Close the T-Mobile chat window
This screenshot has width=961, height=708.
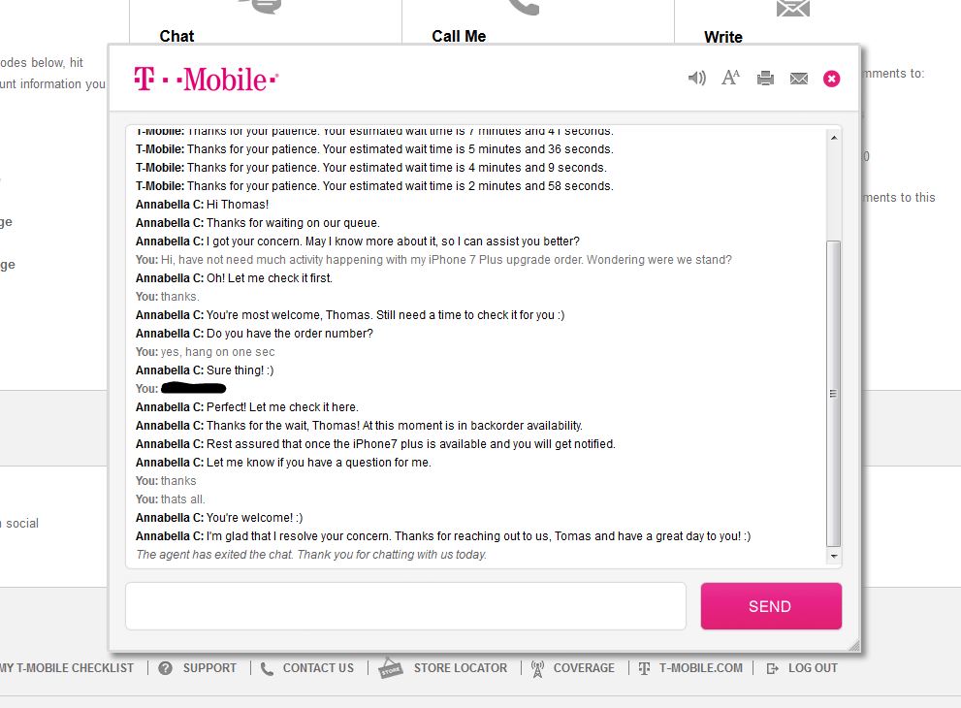[831, 79]
